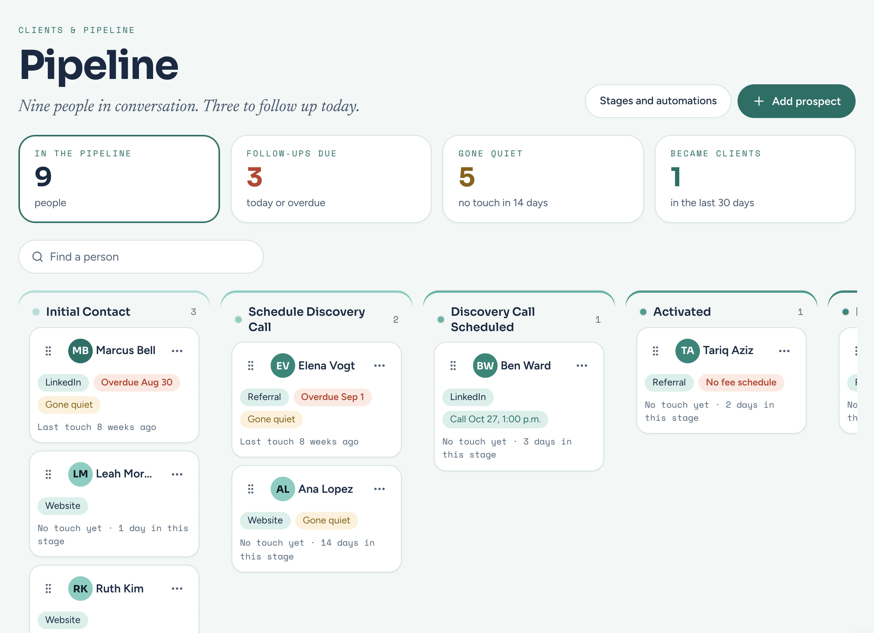Viewport: 874px width, 633px height.
Task: Click the TA avatar for Tariq Aziz
Action: [687, 351]
